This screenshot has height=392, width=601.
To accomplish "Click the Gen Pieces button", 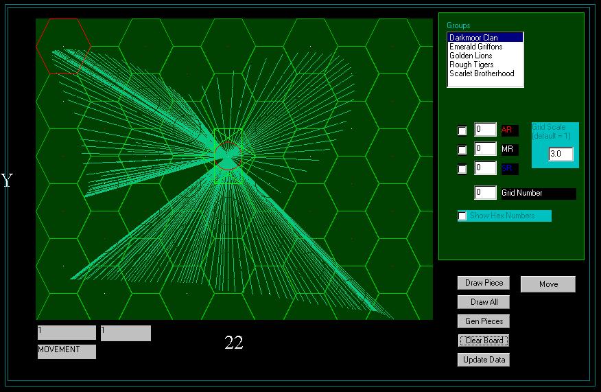I will (x=484, y=321).
